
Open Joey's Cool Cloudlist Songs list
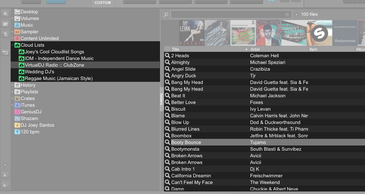[55, 52]
